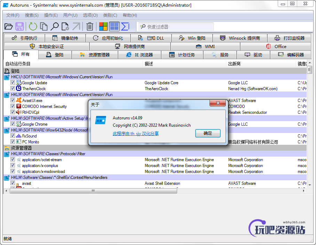Switch to the 登陆 tab

[55, 55]
